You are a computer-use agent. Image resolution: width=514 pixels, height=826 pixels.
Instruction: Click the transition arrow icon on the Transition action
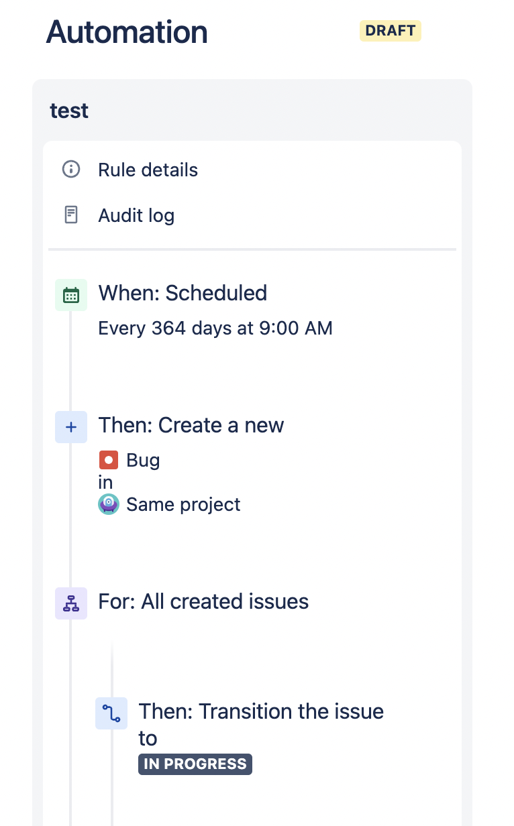111,713
